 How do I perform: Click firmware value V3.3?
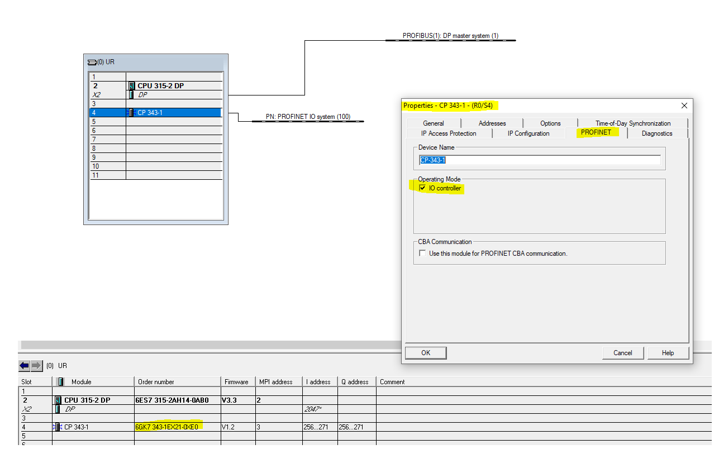tap(230, 400)
